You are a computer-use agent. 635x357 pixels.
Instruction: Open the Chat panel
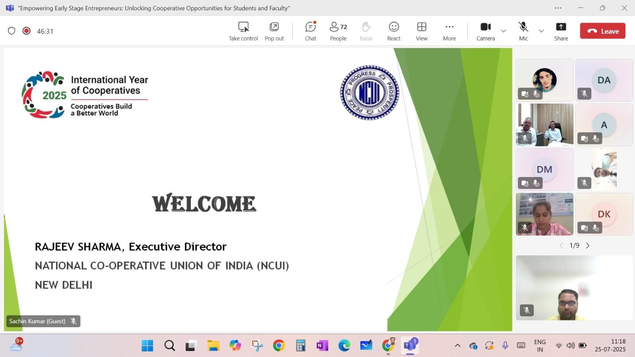tap(310, 31)
